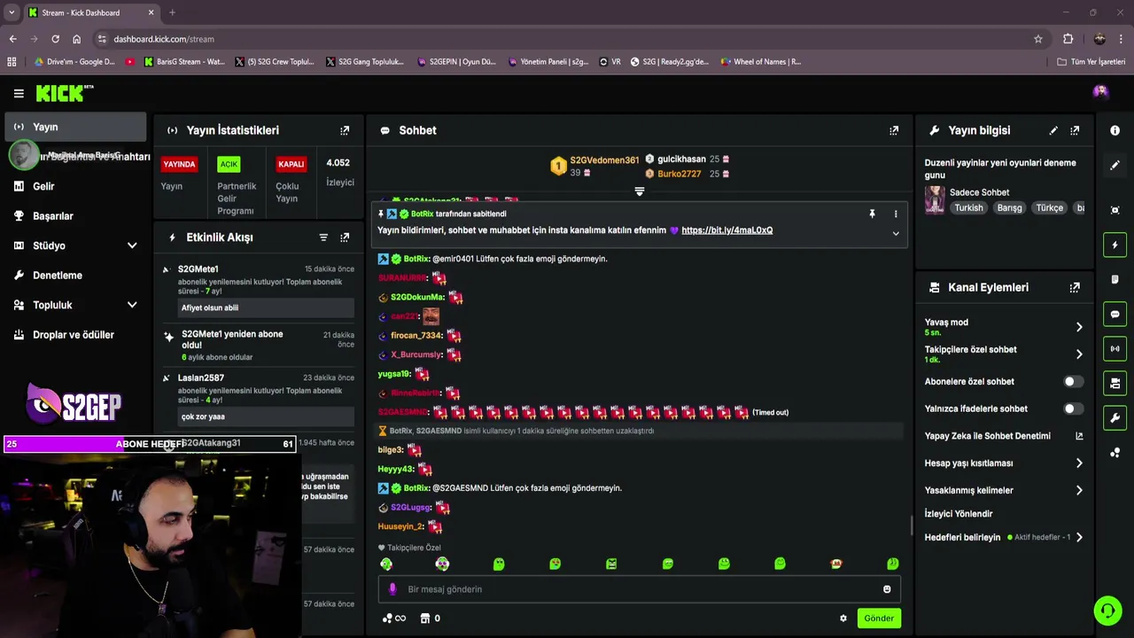Screen dimensions: 1134x638
Task: Open Droplar ve ödüller in sidebar
Action: [75, 335]
